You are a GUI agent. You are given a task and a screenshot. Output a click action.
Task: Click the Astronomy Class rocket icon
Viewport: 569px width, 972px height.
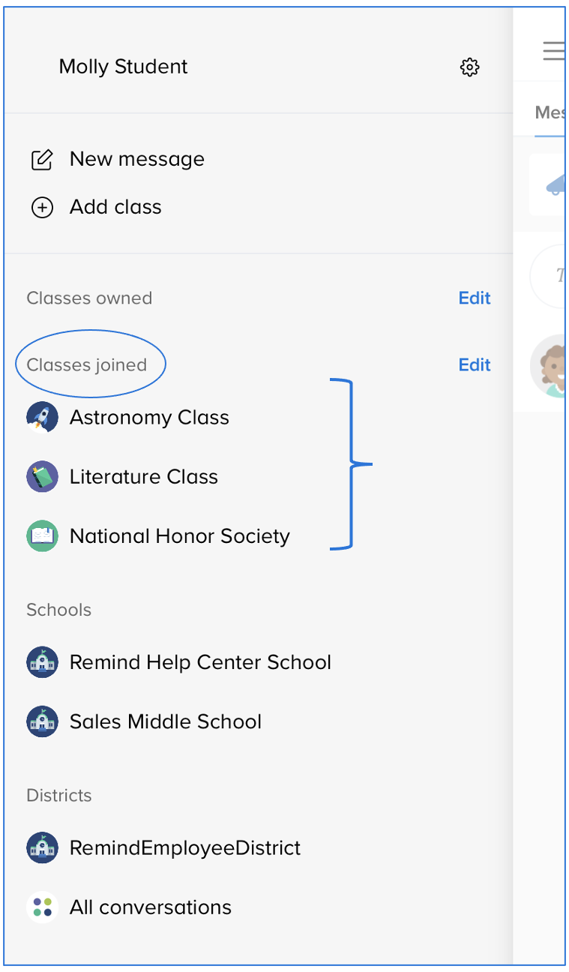click(x=42, y=418)
